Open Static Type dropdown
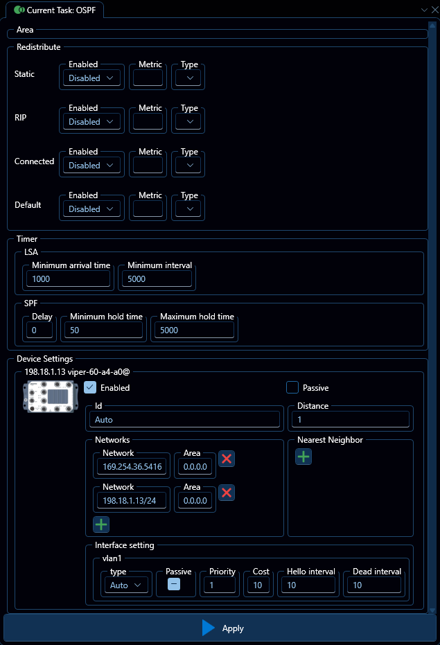This screenshot has width=440, height=645. point(188,78)
